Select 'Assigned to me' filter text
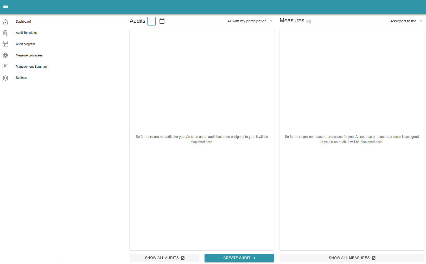Image resolution: width=426 pixels, height=264 pixels. 403,21
